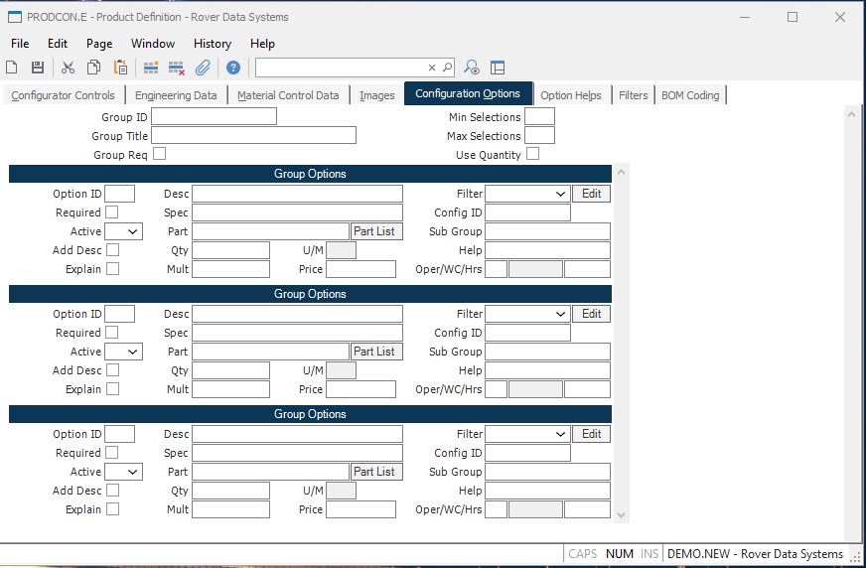Click Edit button in third Group Options
This screenshot has height=568, width=866.
pos(591,434)
